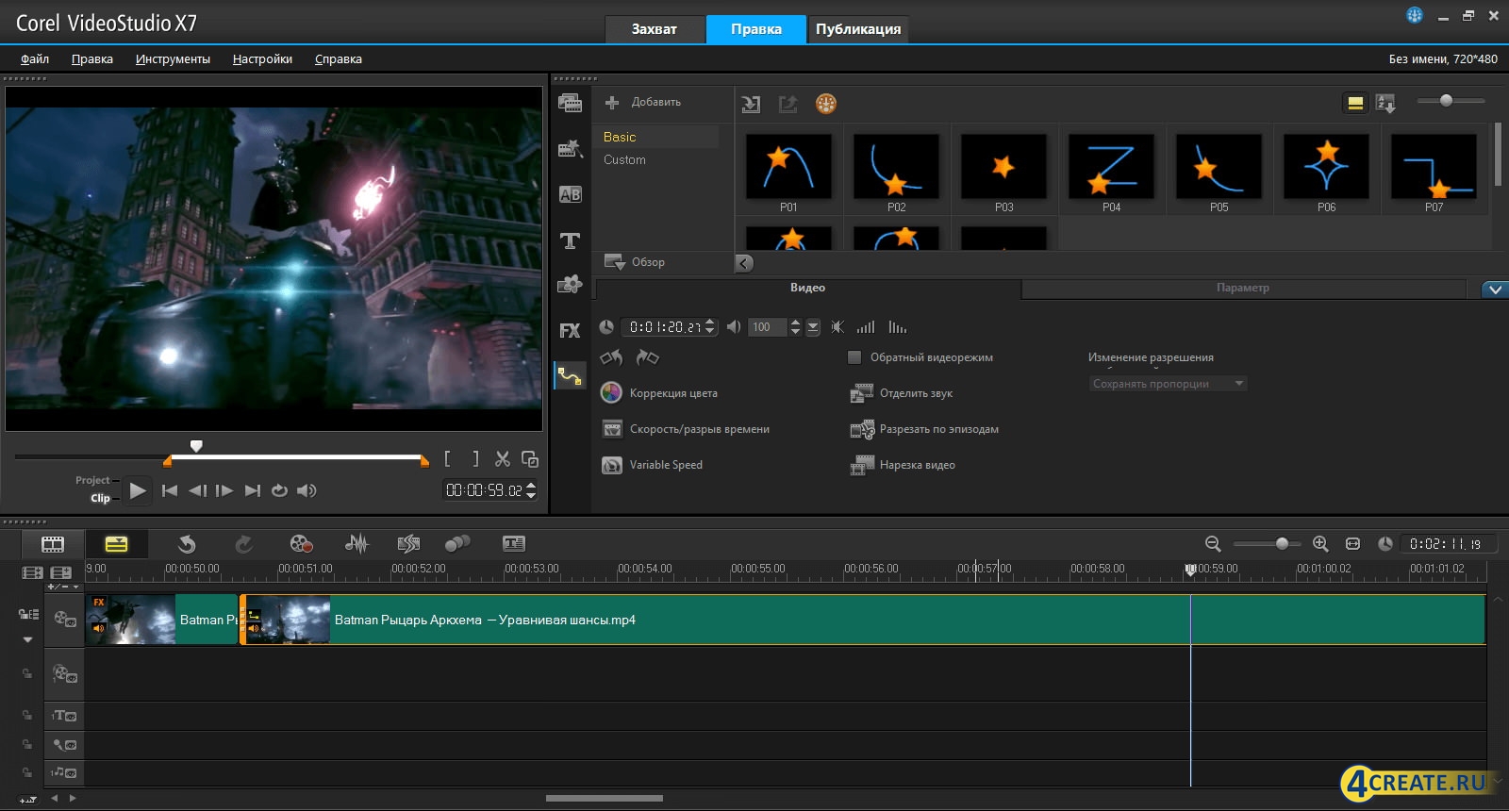The image size is (1509, 811).
Task: Click the Rotate left icon
Action: click(x=611, y=357)
